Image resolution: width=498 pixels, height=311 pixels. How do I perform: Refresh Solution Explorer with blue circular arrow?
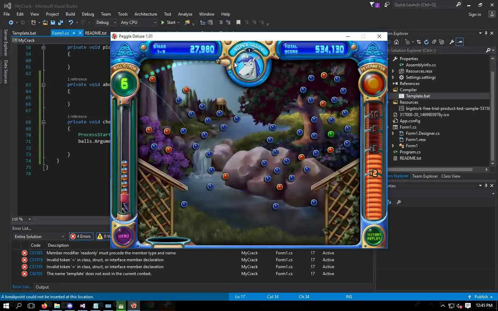(x=426, y=42)
